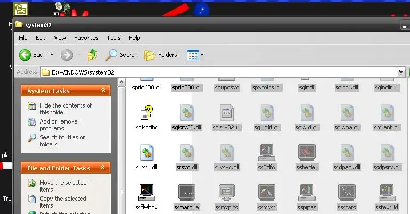Click the Hide contents task icon
This screenshot has height=214, width=410.
[x=32, y=106]
